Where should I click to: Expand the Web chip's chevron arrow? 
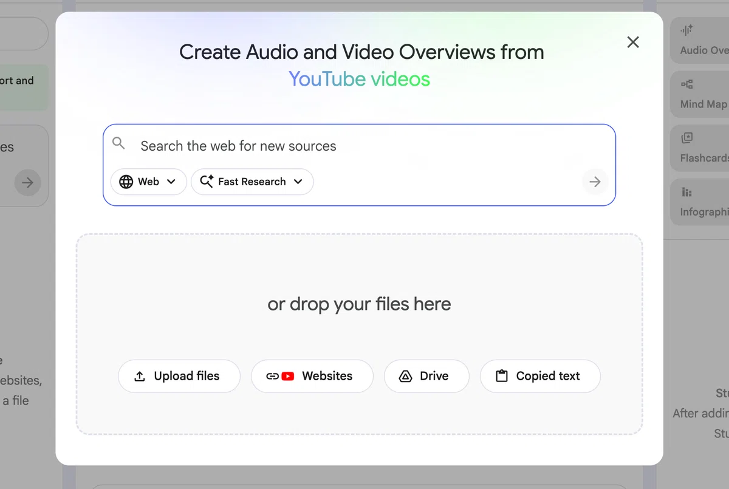[171, 182]
